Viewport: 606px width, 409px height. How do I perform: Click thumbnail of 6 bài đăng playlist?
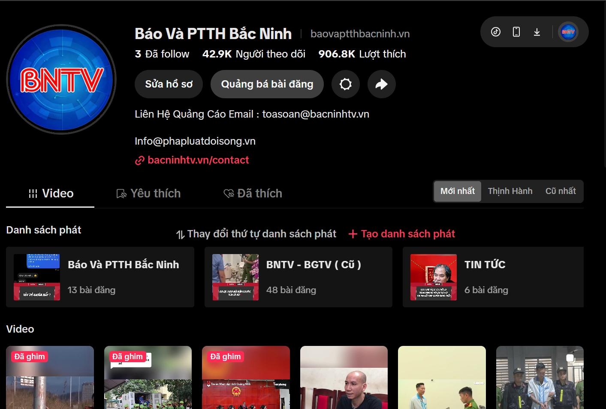(x=434, y=277)
